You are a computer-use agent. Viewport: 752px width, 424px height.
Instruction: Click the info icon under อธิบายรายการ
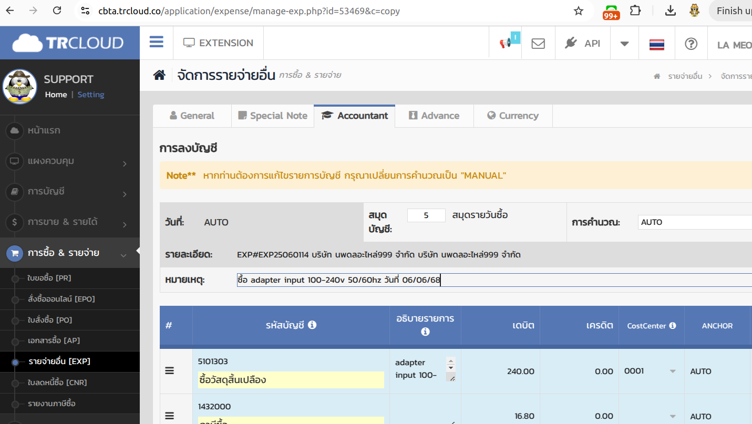(426, 332)
